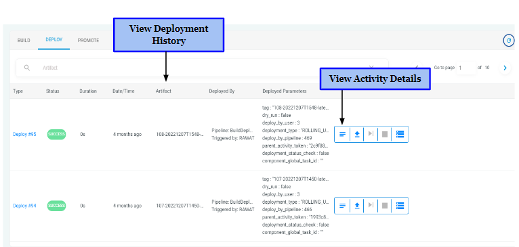This screenshot has height=247, width=519.
Task: Click grey stop square in Deploy #94 row
Action: [385, 206]
